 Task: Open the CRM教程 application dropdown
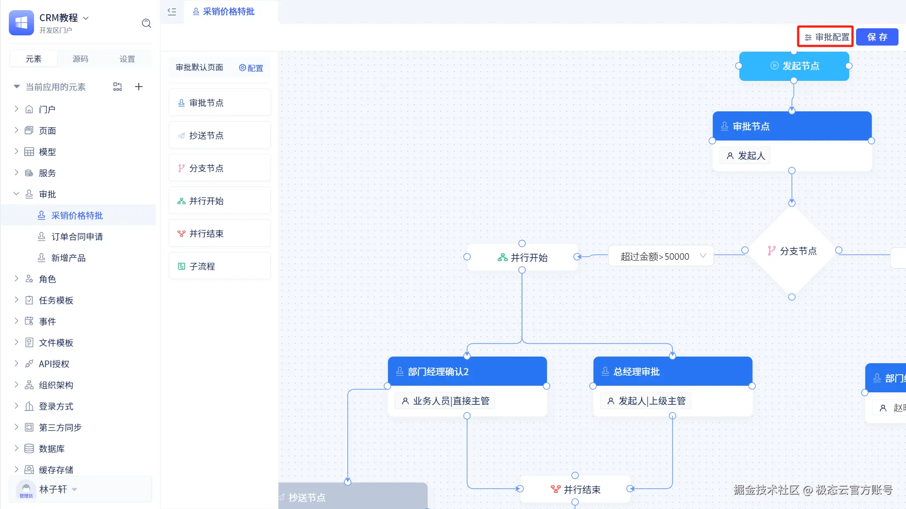click(x=86, y=18)
